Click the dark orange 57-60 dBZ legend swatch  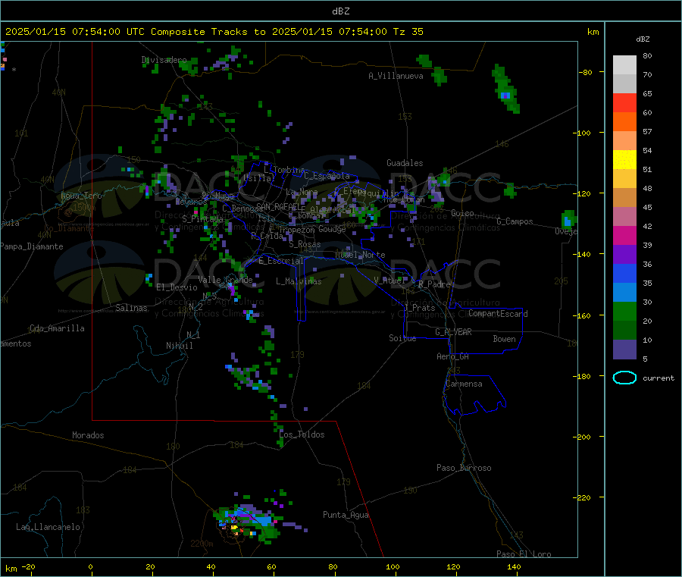(624, 122)
